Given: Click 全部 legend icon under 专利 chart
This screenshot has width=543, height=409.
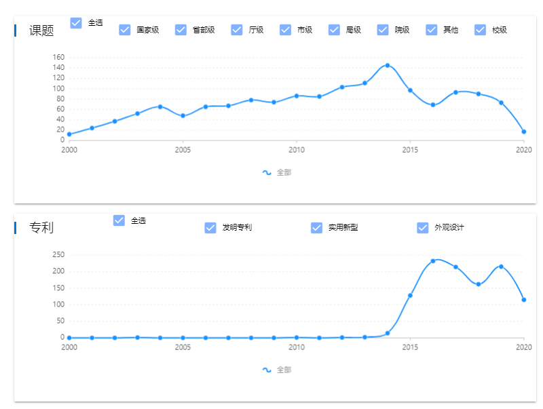Looking at the screenshot, I should coord(267,370).
